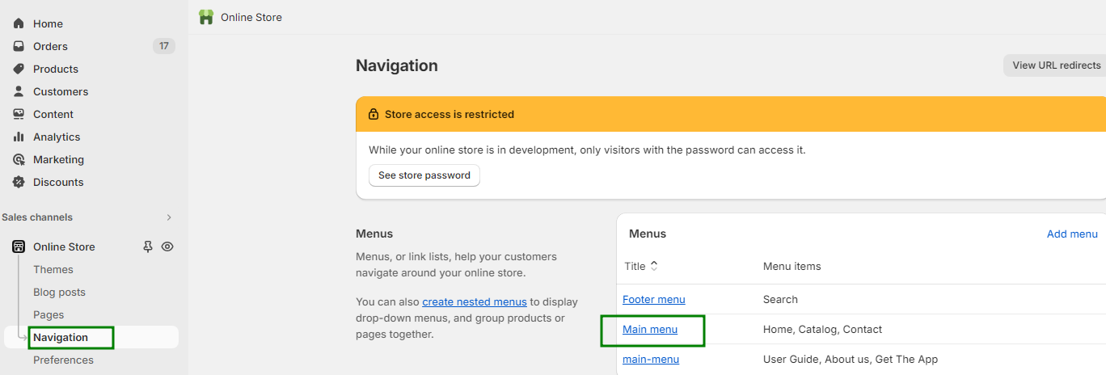The height and width of the screenshot is (375, 1106).
Task: Go to Preferences under Online Store
Action: [x=63, y=360]
